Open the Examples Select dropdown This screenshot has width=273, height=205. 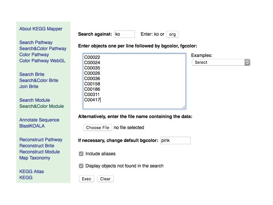pos(221,62)
